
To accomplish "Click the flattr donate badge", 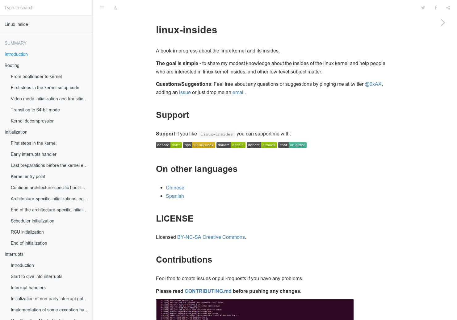I will pos(169,145).
